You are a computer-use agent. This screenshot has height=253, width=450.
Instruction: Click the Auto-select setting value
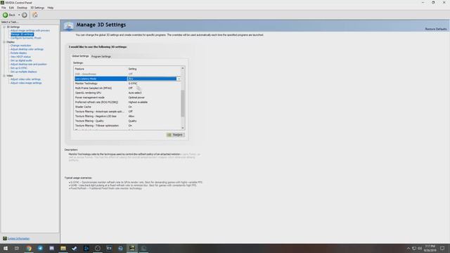(135, 93)
